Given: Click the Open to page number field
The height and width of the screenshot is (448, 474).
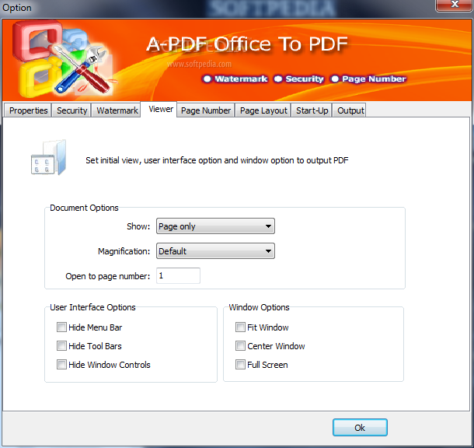Looking at the screenshot, I should pos(178,275).
